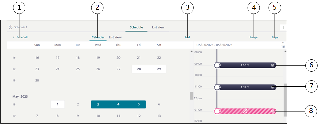Screen dimensions: 318x124
Task: Delete the 1.32 °F schedule entry
Action: (x=272, y=87)
